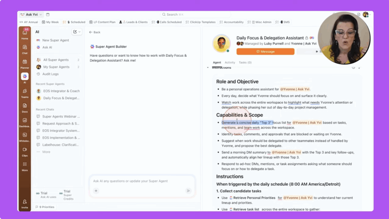
Task: Switch to the Activity tab
Action: click(x=230, y=63)
